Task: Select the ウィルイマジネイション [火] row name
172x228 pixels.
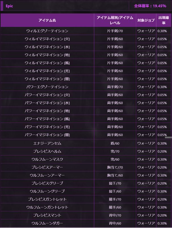Action: coord(47,39)
